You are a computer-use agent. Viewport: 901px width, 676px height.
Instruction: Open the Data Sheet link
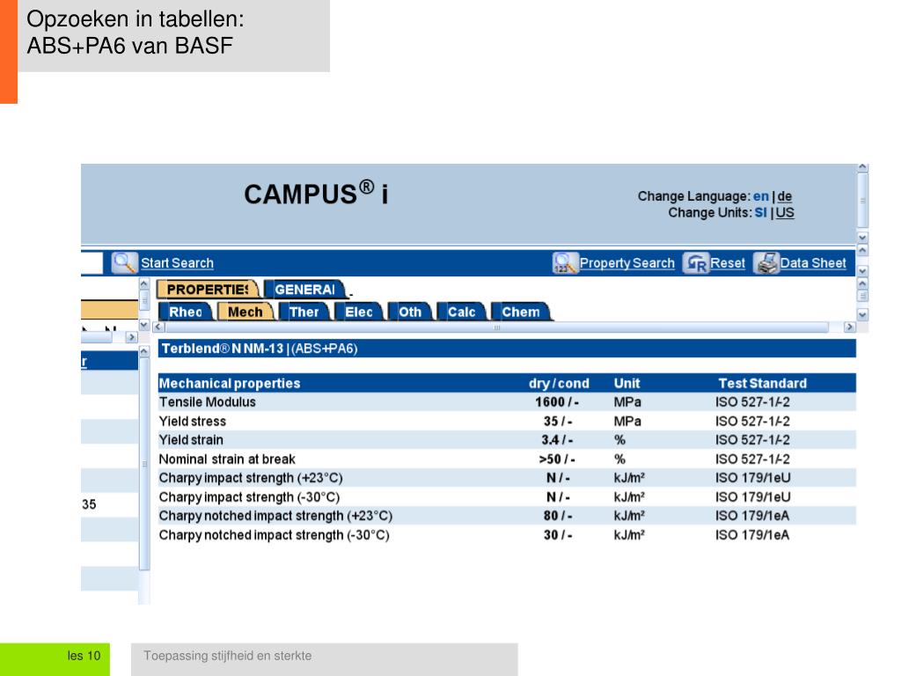tap(813, 263)
